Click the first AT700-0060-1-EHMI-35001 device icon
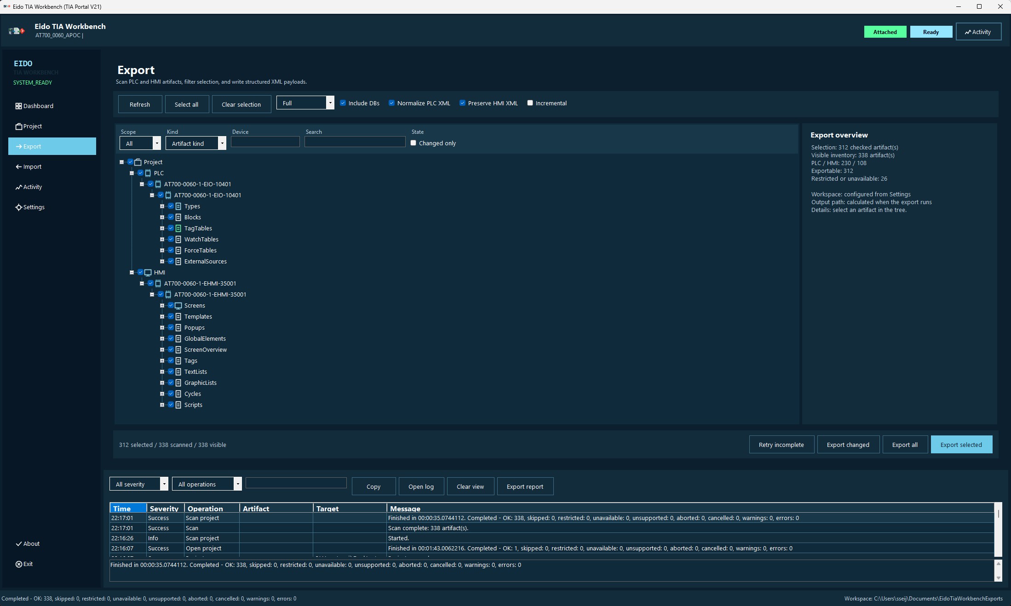 click(x=158, y=284)
